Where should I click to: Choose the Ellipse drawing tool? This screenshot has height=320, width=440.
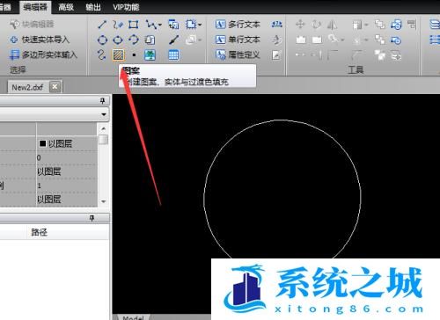coord(118,40)
